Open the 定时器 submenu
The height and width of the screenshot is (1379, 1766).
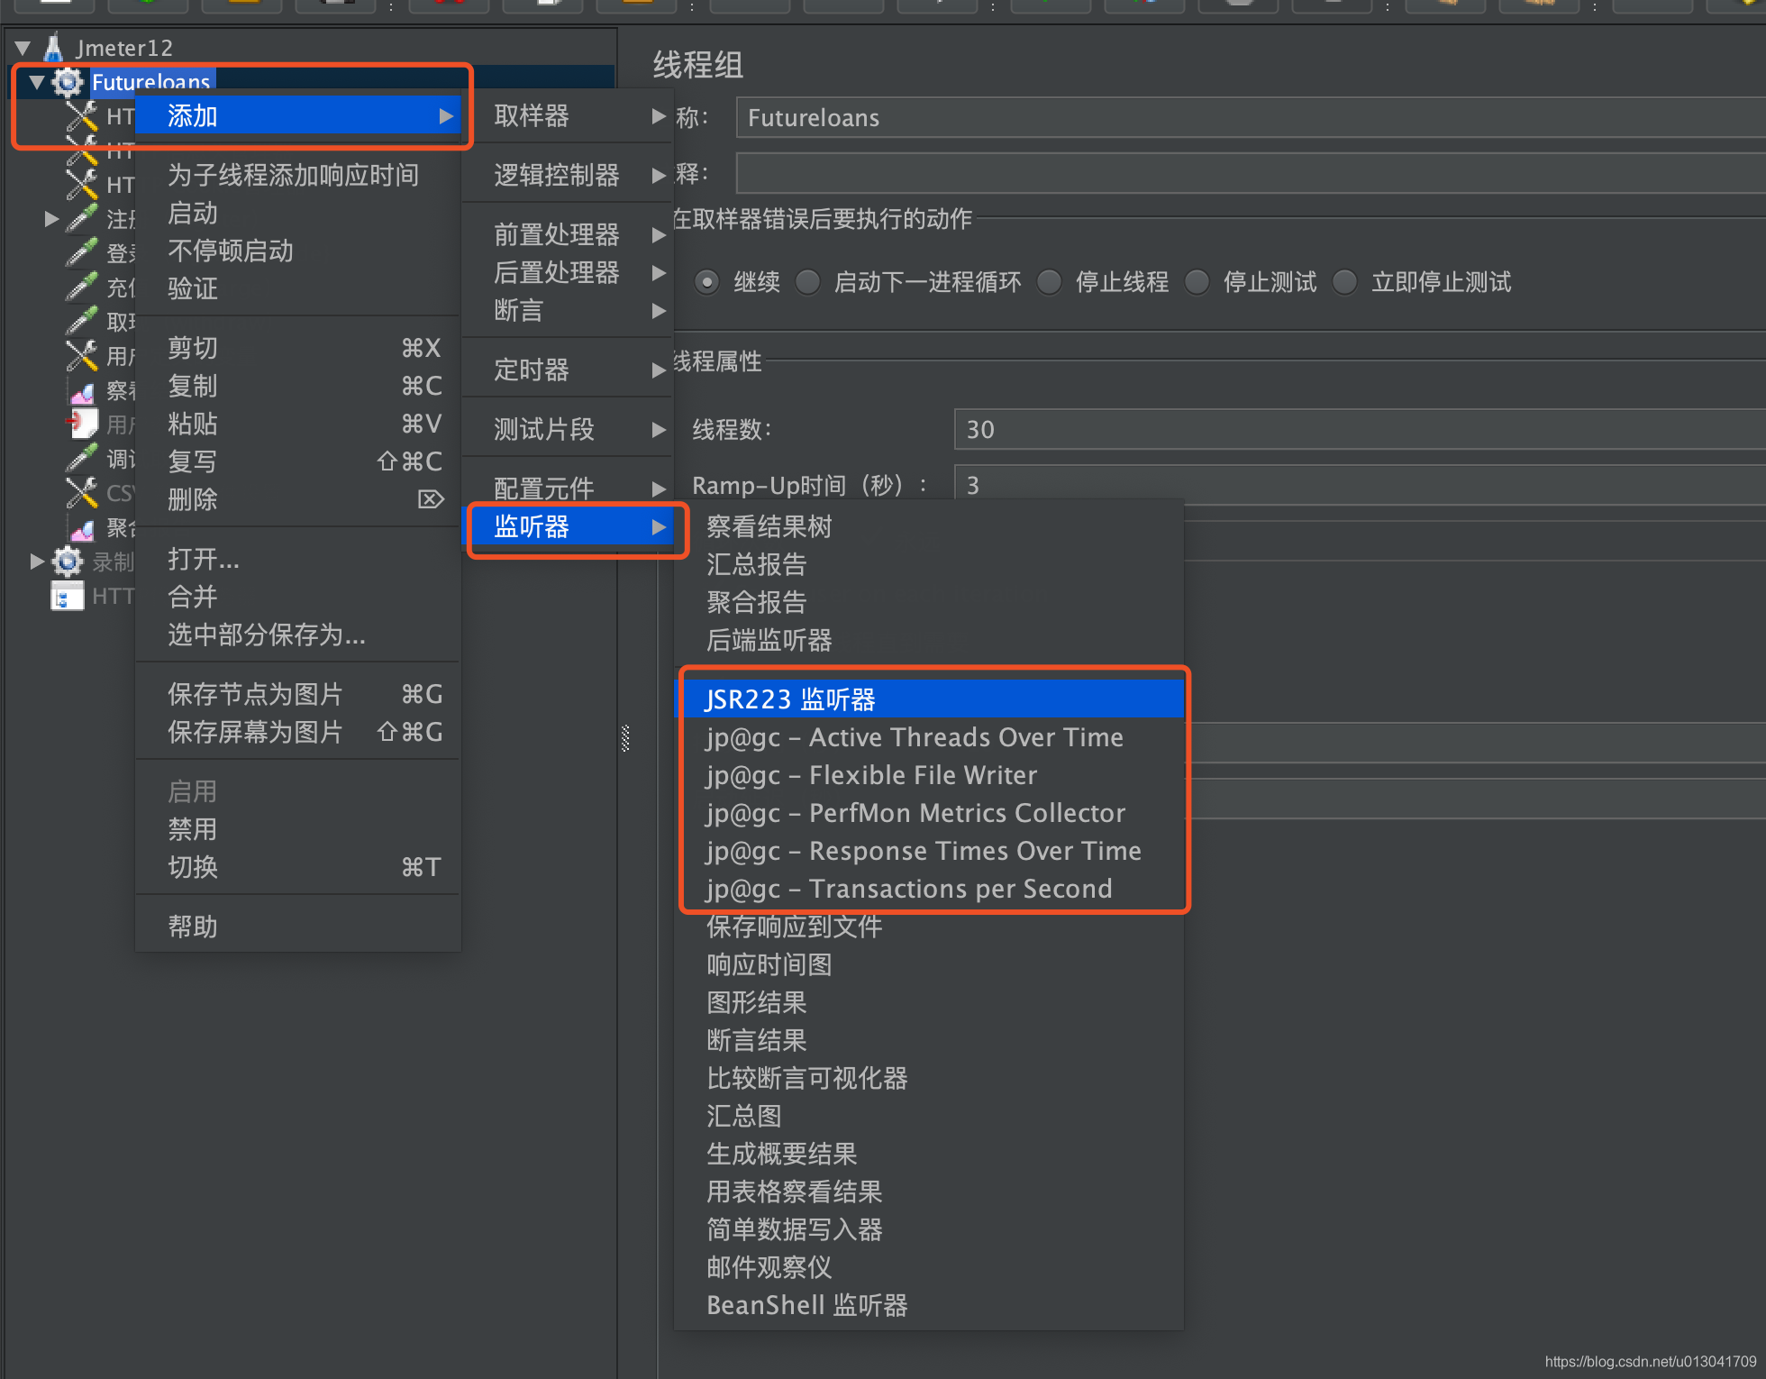[569, 370]
